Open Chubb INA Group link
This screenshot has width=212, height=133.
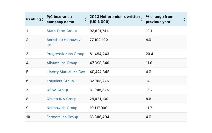tap(61, 99)
